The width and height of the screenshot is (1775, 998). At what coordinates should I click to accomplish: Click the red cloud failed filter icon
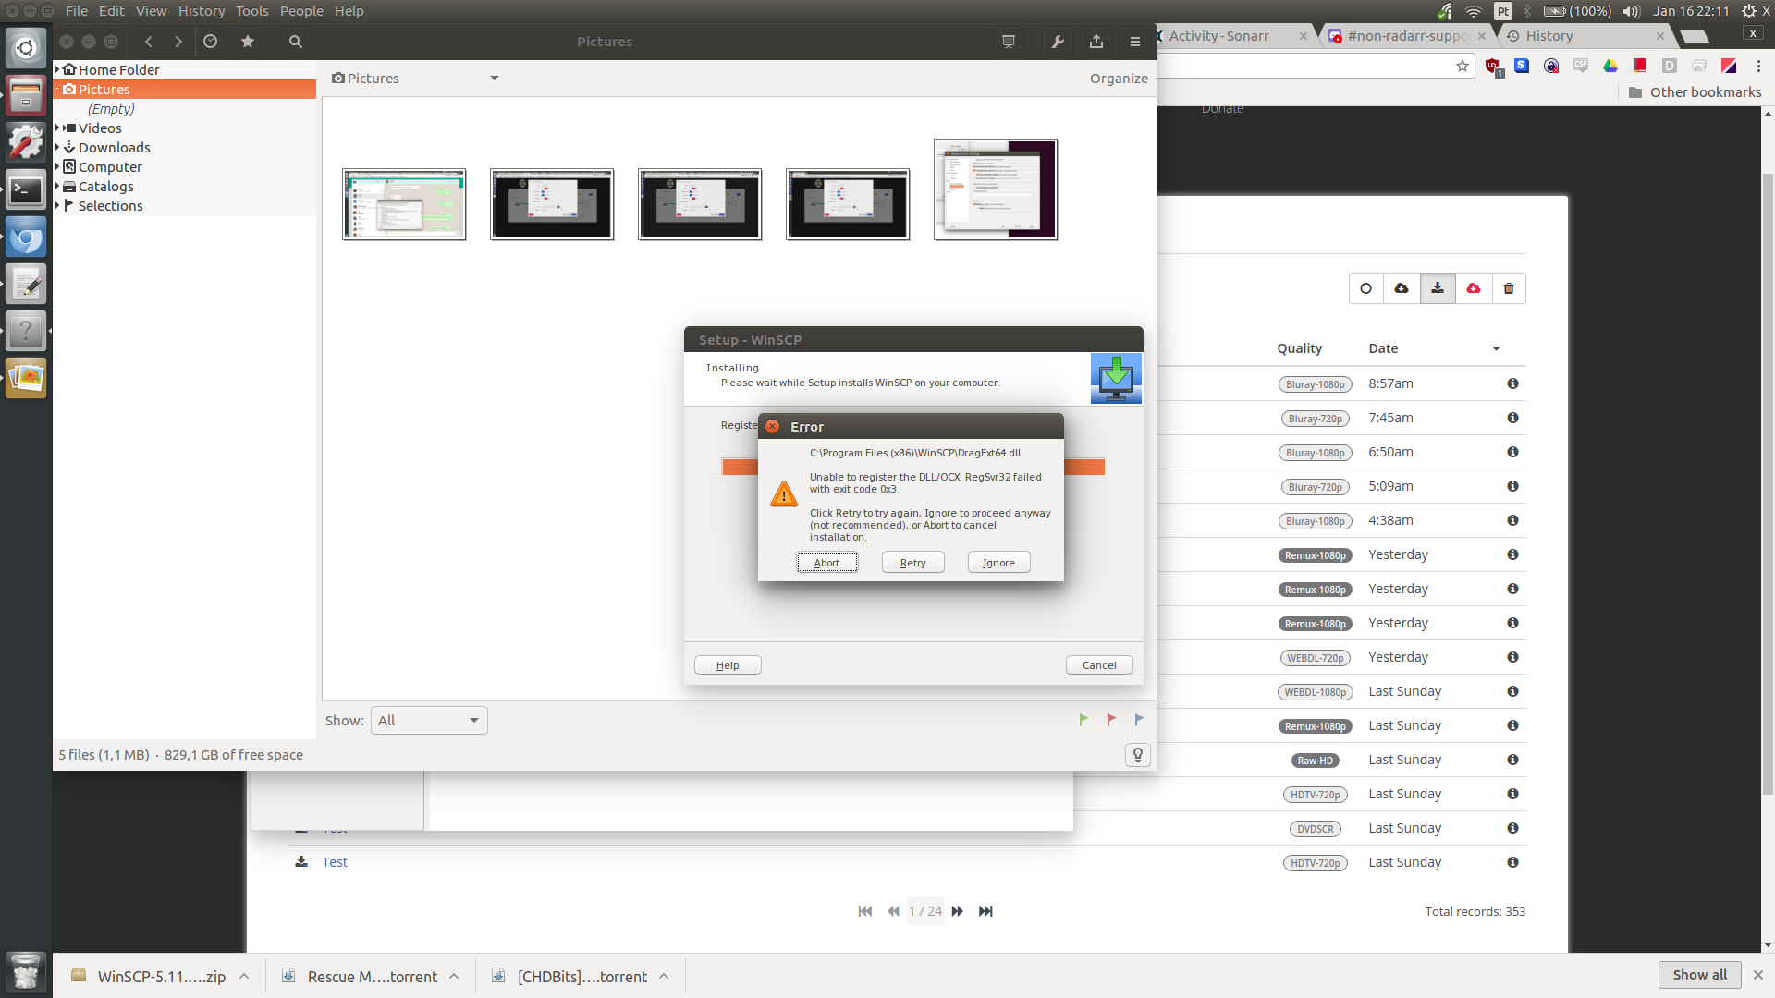1474,288
